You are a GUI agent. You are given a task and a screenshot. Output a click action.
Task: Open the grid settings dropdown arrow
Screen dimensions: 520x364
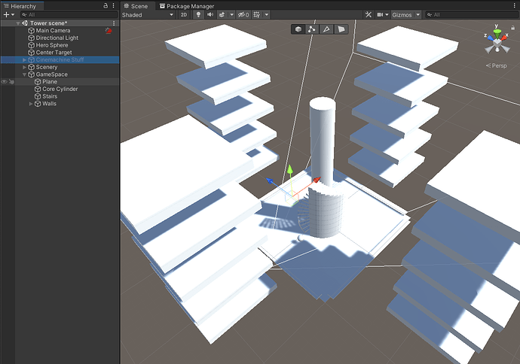coord(266,14)
